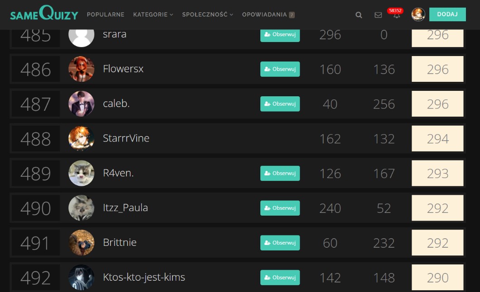480x292 pixels.
Task: Open your profile avatar menu
Action: click(418, 14)
